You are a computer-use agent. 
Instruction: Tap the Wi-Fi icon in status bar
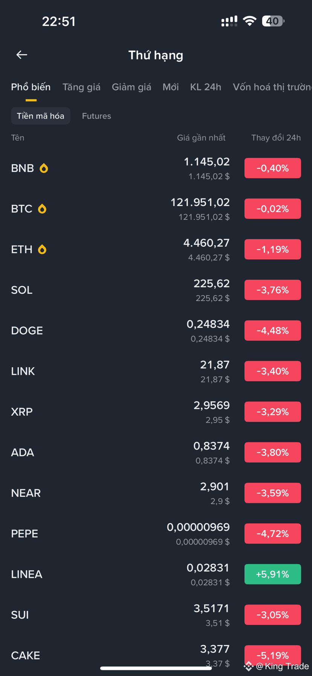(x=249, y=21)
